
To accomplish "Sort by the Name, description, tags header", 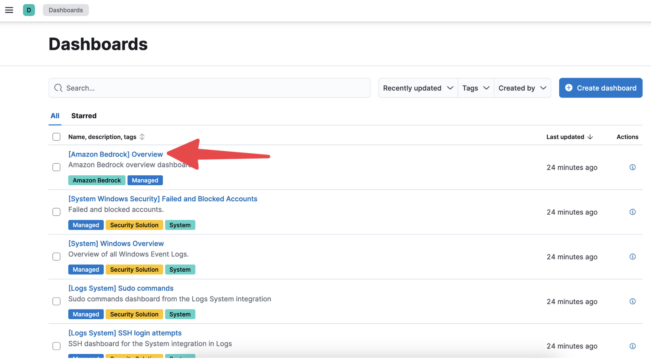I will [102, 137].
